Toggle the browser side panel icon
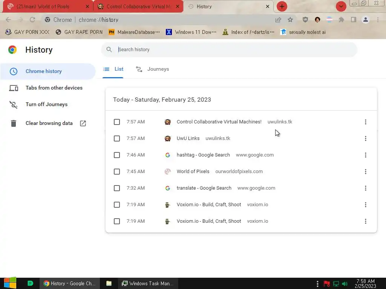 pyautogui.click(x=354, y=20)
